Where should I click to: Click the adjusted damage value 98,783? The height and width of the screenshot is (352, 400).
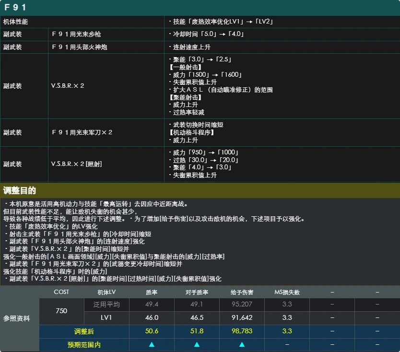click(x=242, y=331)
